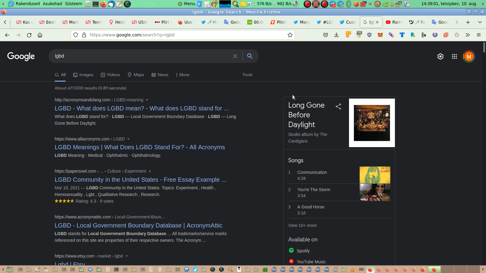Share the Long Gone Before Daylight panel
Image resolution: width=486 pixels, height=273 pixels.
pyautogui.click(x=338, y=106)
